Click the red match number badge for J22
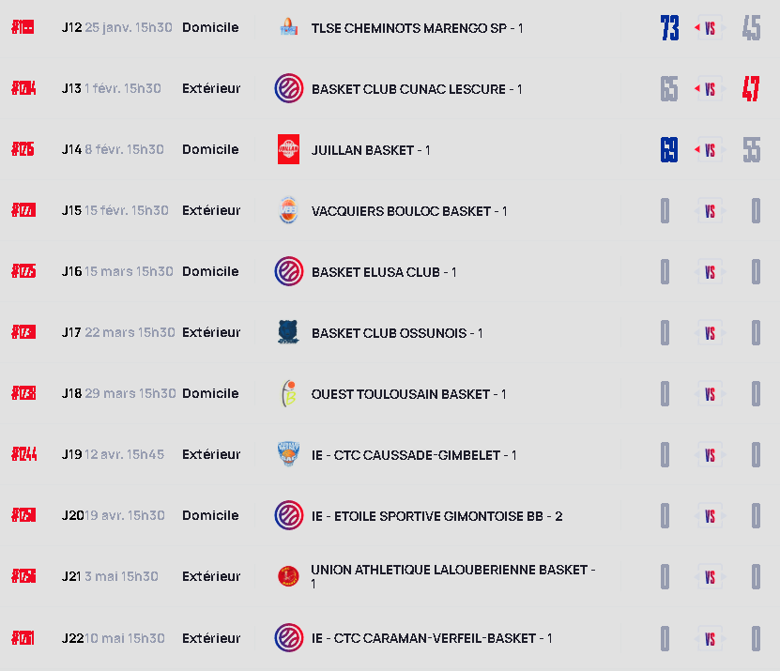This screenshot has width=780, height=671. tap(23, 638)
